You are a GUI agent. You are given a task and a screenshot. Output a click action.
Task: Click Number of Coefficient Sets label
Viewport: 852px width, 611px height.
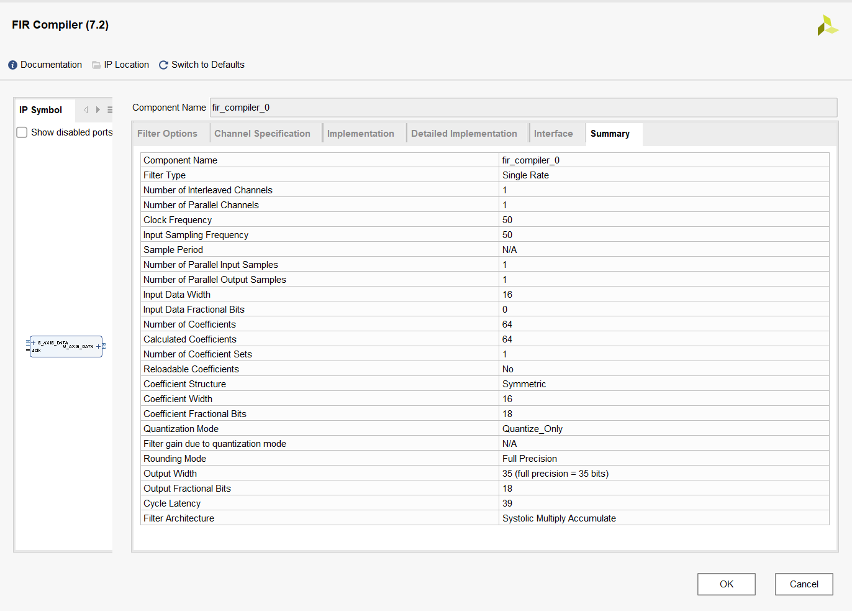(x=197, y=354)
